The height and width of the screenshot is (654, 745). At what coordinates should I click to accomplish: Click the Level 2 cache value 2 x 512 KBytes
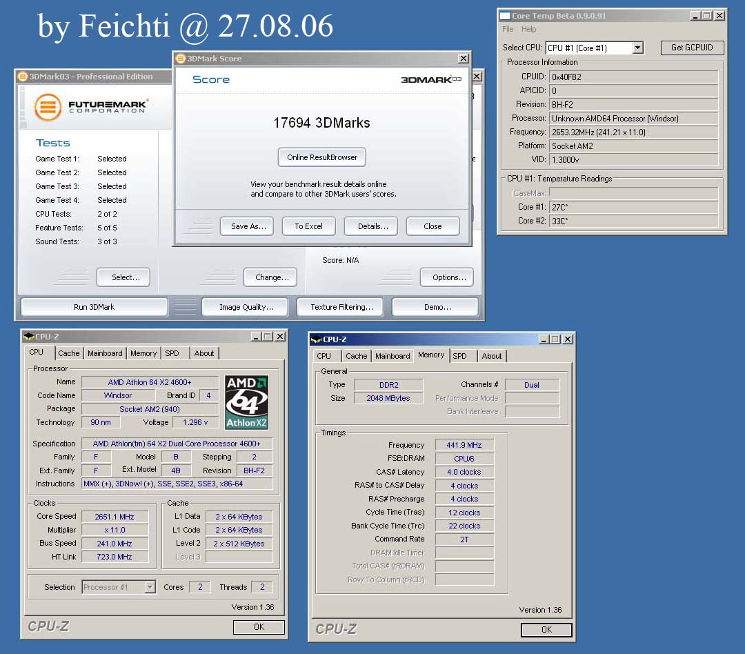[x=239, y=543]
